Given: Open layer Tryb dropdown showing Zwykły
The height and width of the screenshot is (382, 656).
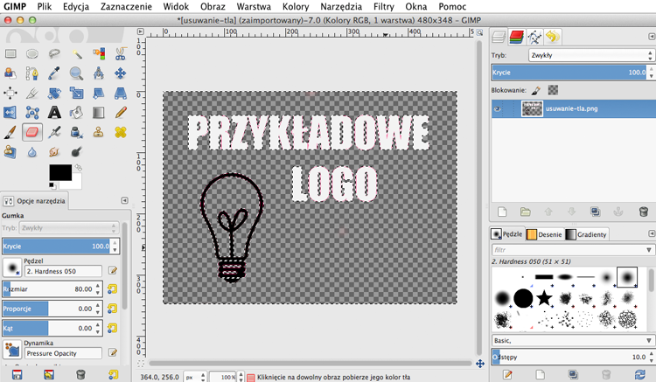Looking at the screenshot, I should point(590,55).
